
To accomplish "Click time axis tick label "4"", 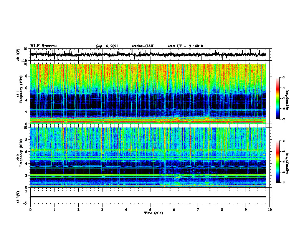I will pyautogui.click(x=126, y=210).
